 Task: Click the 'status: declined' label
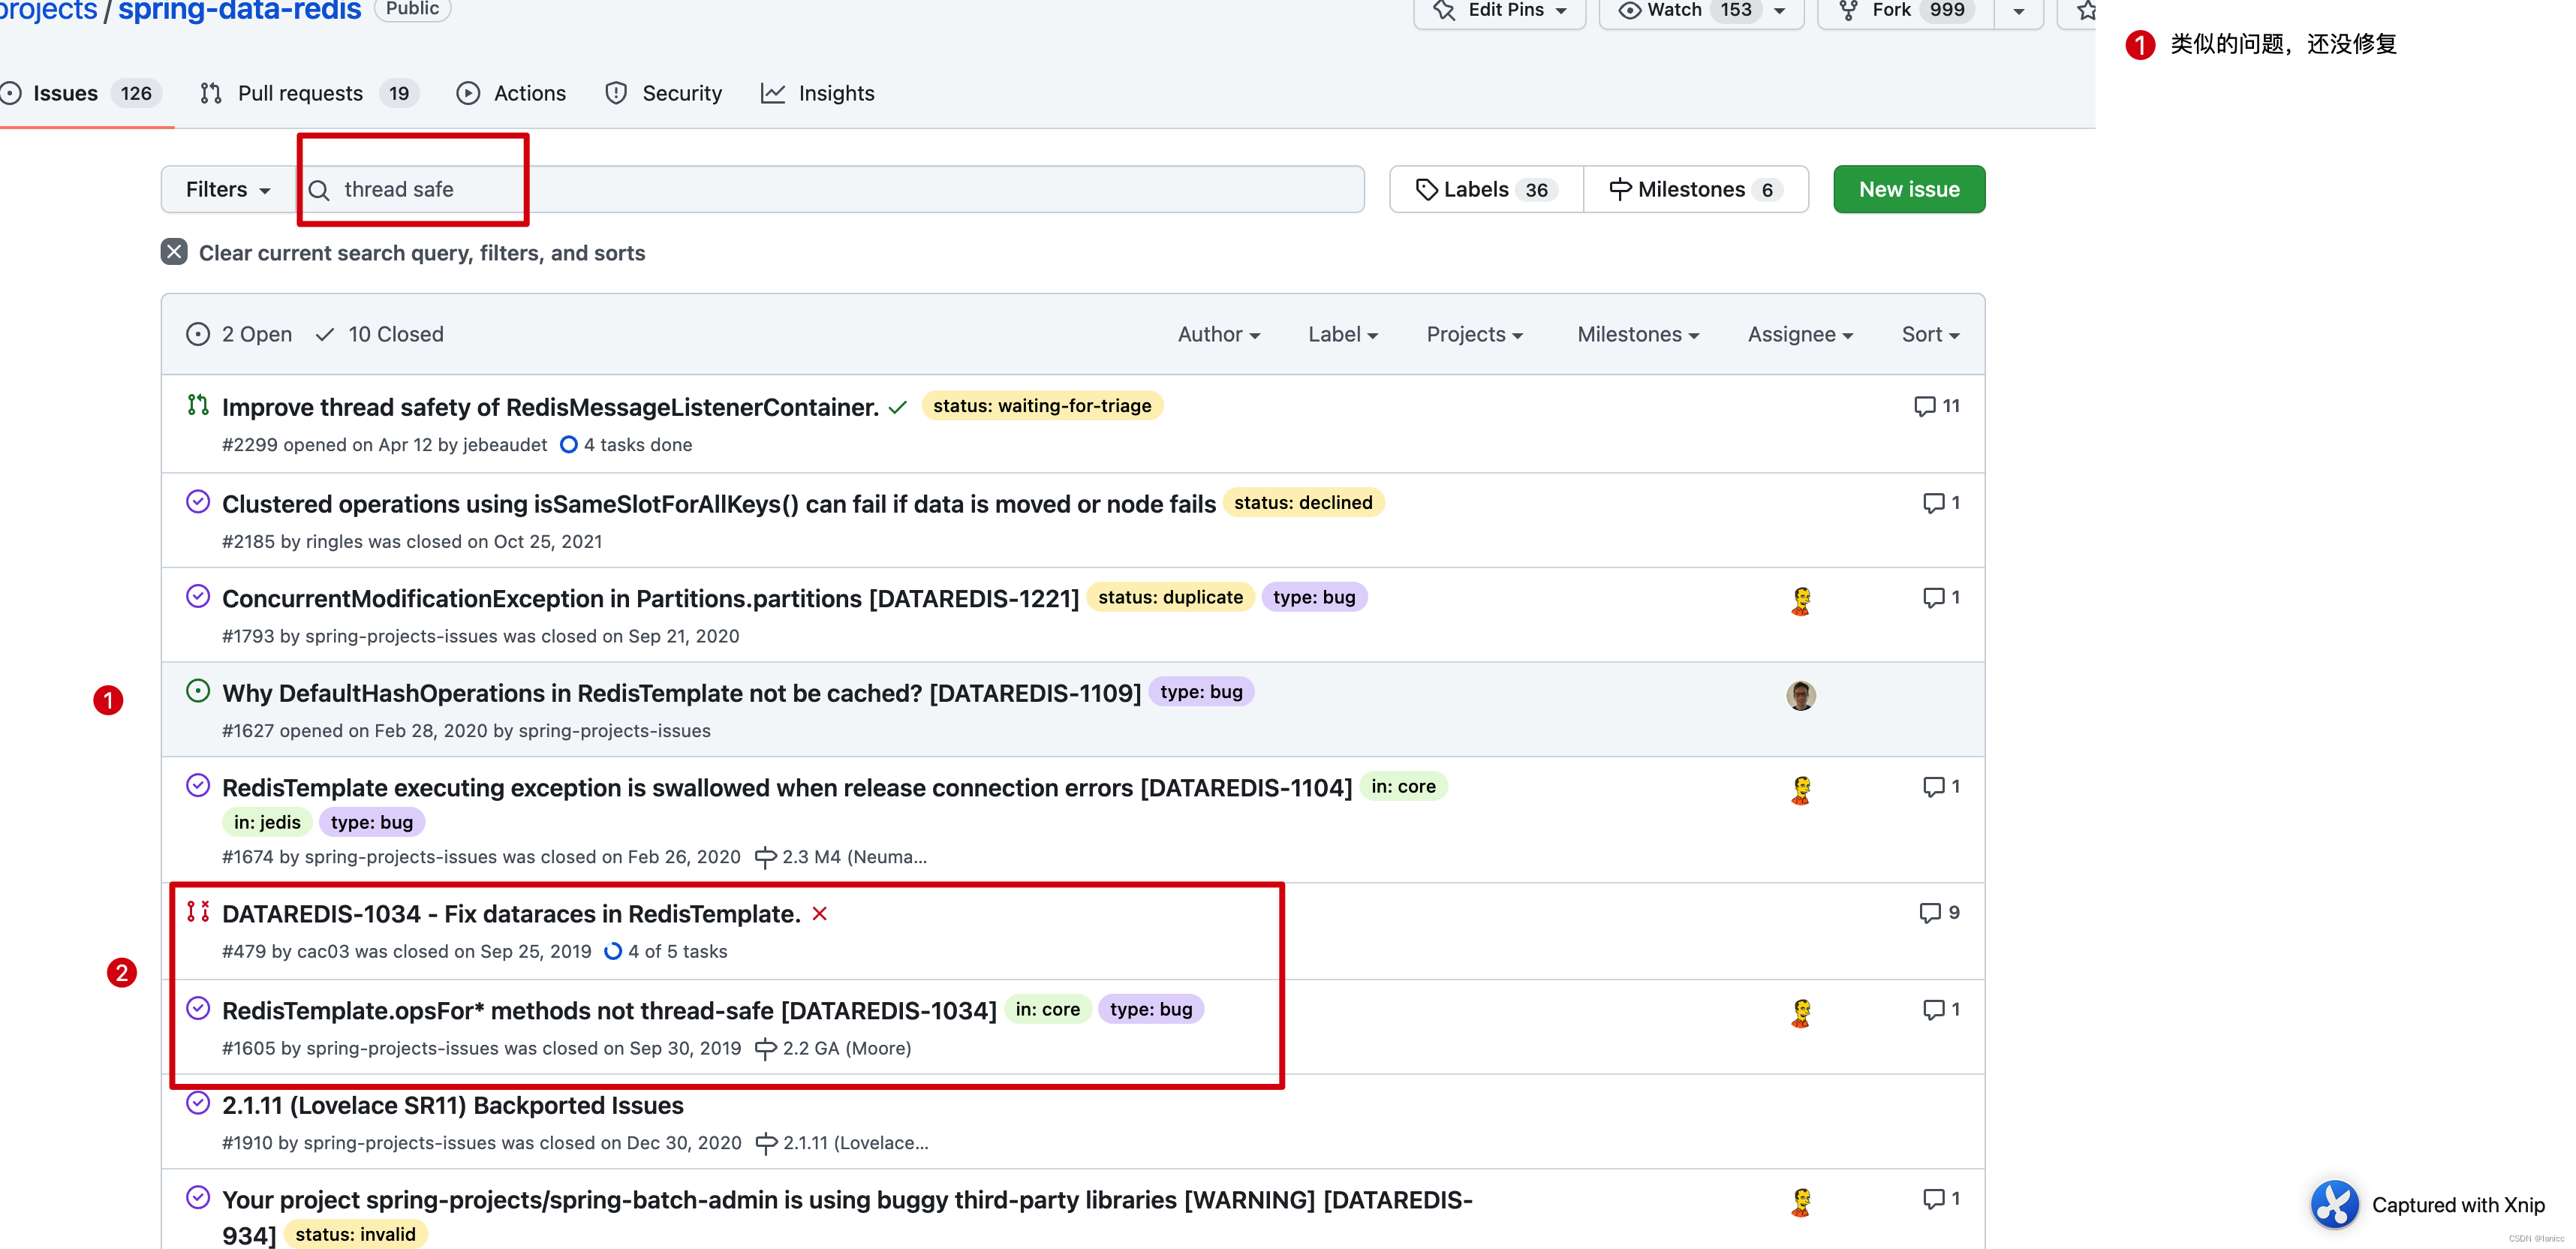point(1303,503)
